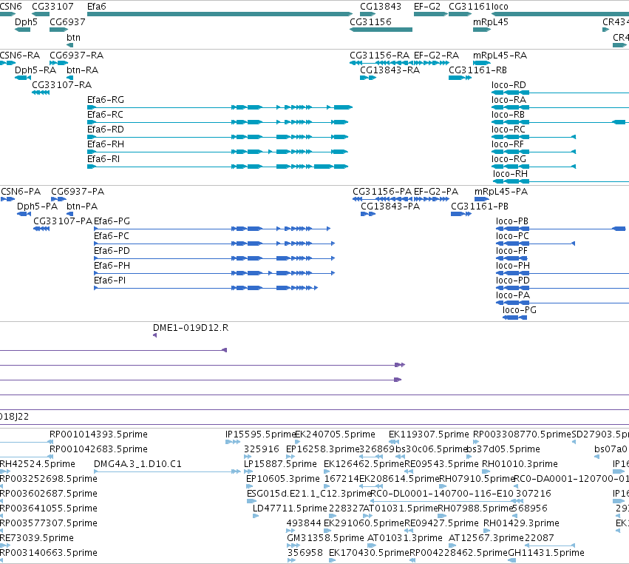Open protein Efa6-PC
Screen dimensions: 629x564
click(112, 236)
